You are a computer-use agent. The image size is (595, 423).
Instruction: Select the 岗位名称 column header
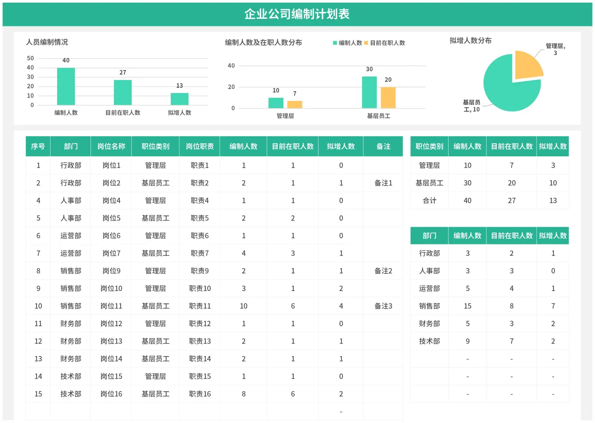[111, 146]
